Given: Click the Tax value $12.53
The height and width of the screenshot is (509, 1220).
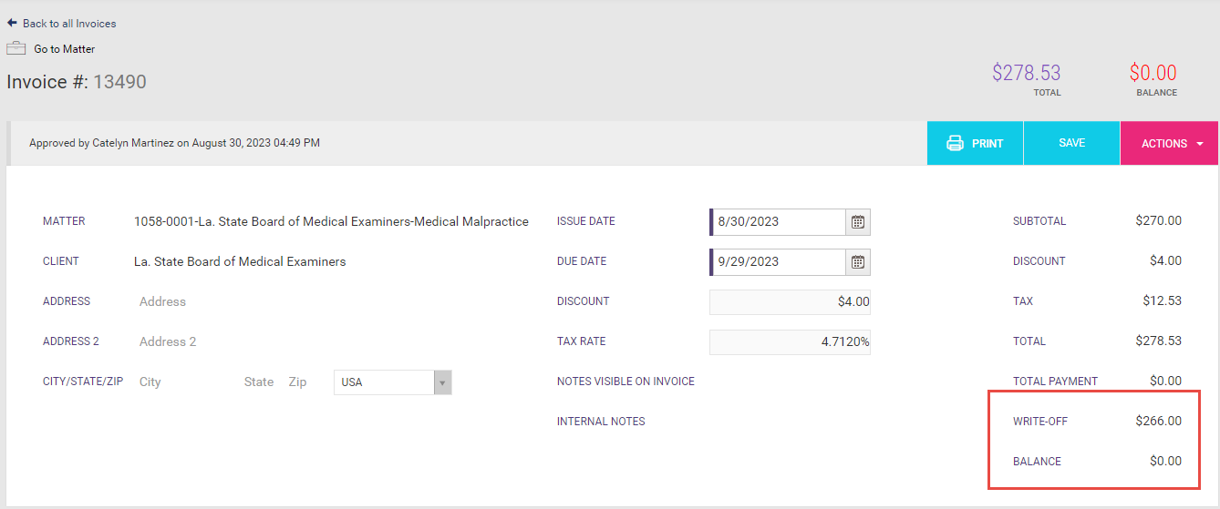Looking at the screenshot, I should tap(1163, 301).
